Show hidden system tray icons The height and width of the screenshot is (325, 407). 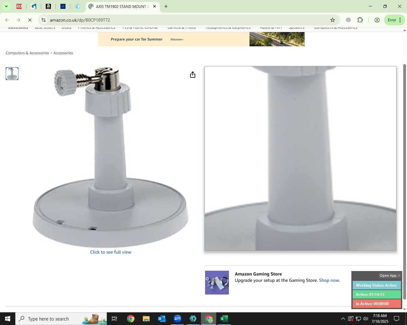pos(343,319)
